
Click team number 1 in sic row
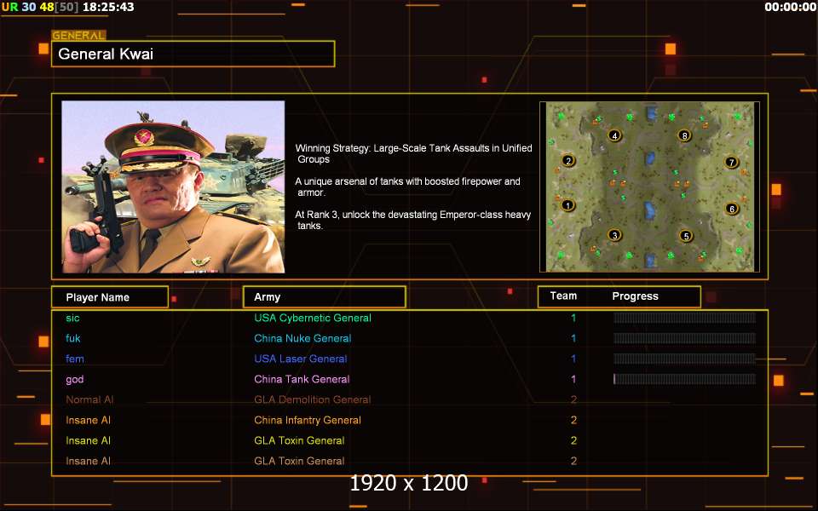[573, 318]
